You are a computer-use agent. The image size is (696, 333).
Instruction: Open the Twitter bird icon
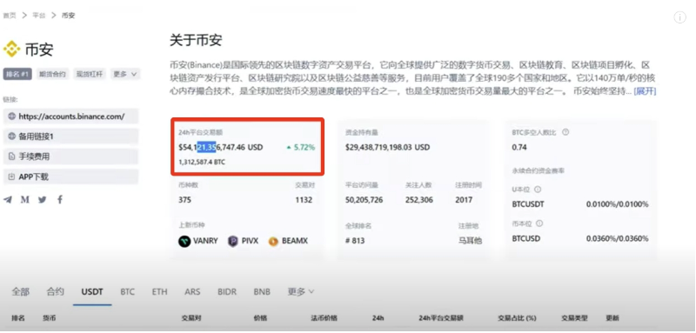point(42,199)
